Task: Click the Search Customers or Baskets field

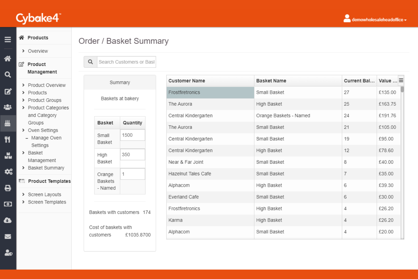Action: [126, 62]
